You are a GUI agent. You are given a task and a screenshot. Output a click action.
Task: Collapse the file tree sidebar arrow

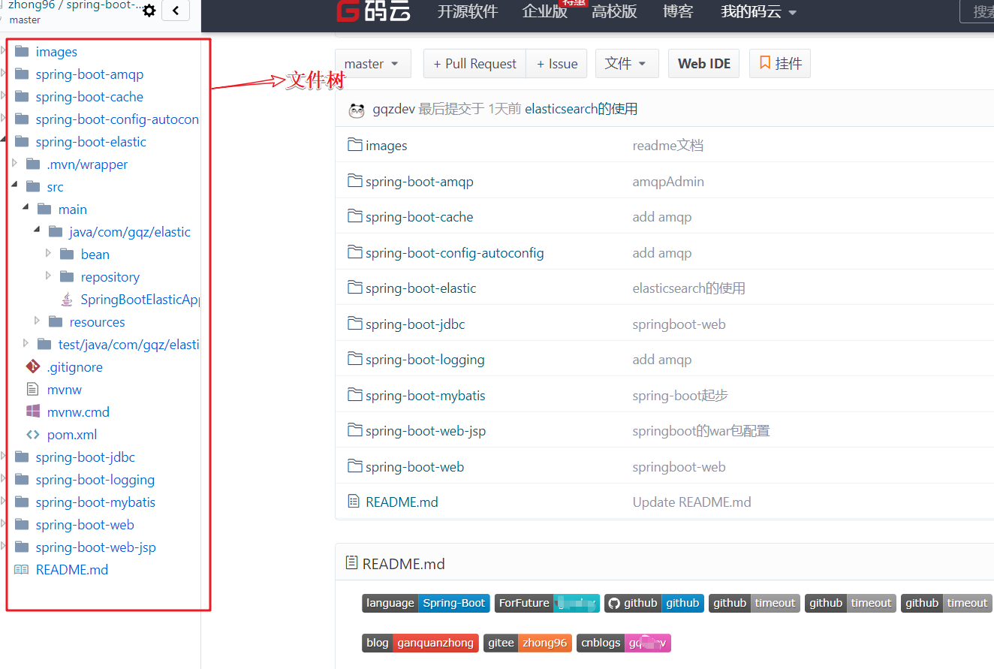tap(176, 11)
